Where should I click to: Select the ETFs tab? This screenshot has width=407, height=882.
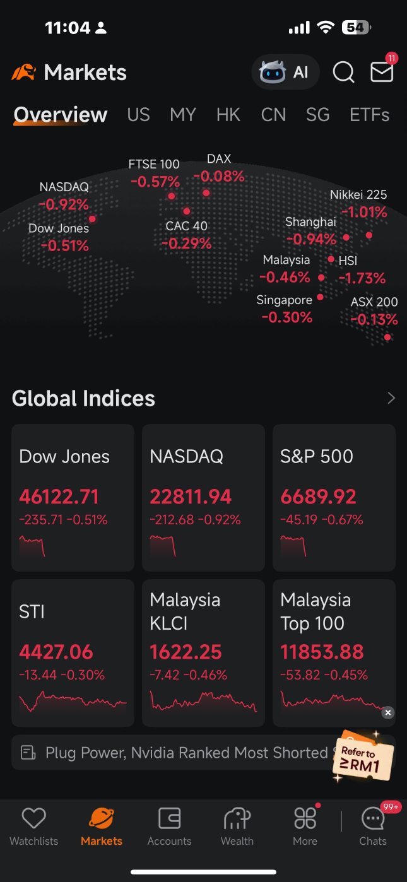coord(369,115)
